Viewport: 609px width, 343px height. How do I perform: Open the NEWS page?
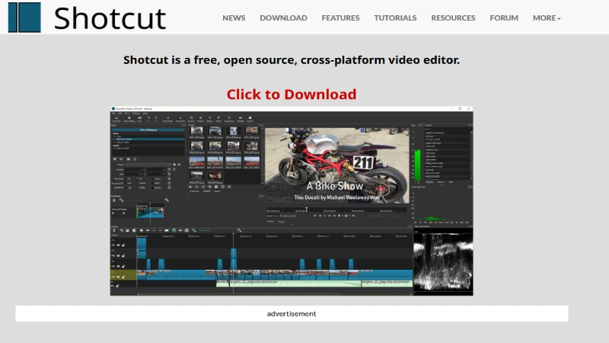pyautogui.click(x=234, y=18)
